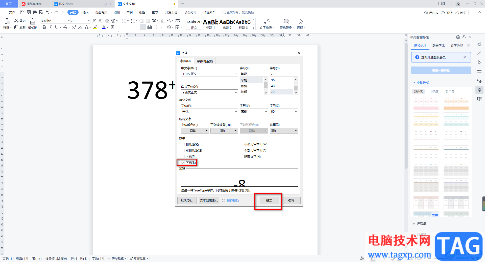Check the Double strikethrough (G) checkbox

(183, 151)
